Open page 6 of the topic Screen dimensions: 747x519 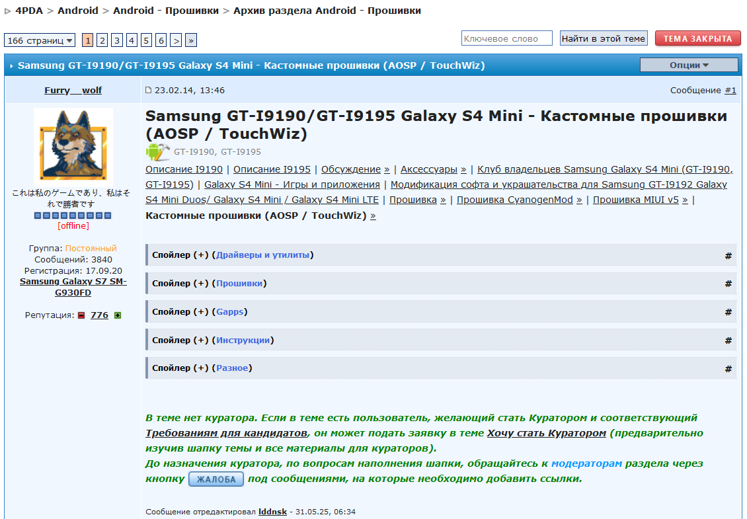coord(161,40)
